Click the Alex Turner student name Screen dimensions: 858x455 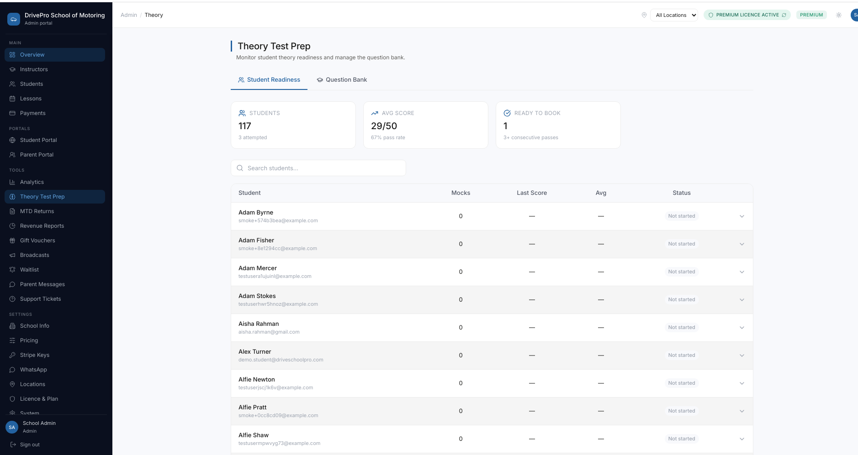(x=255, y=352)
